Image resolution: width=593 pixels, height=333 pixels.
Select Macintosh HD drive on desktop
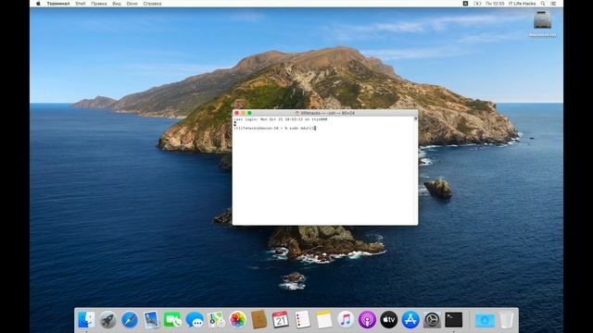[x=542, y=22]
